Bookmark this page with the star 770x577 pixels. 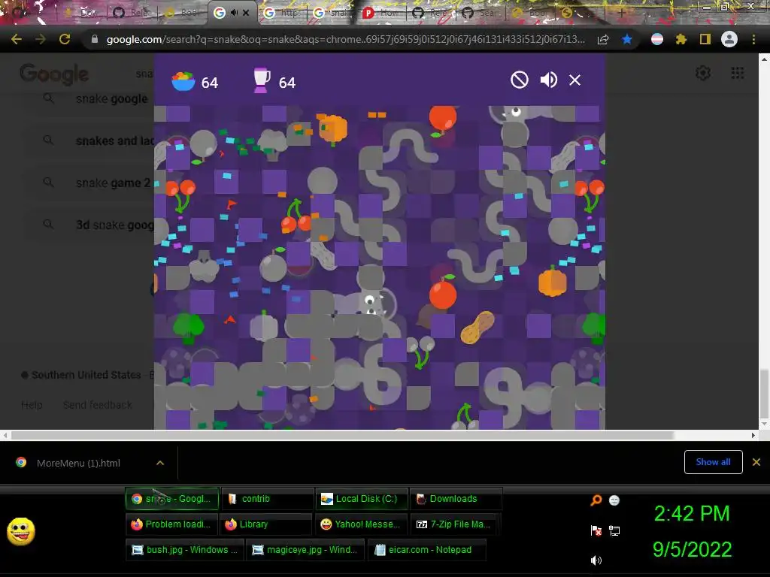point(626,39)
